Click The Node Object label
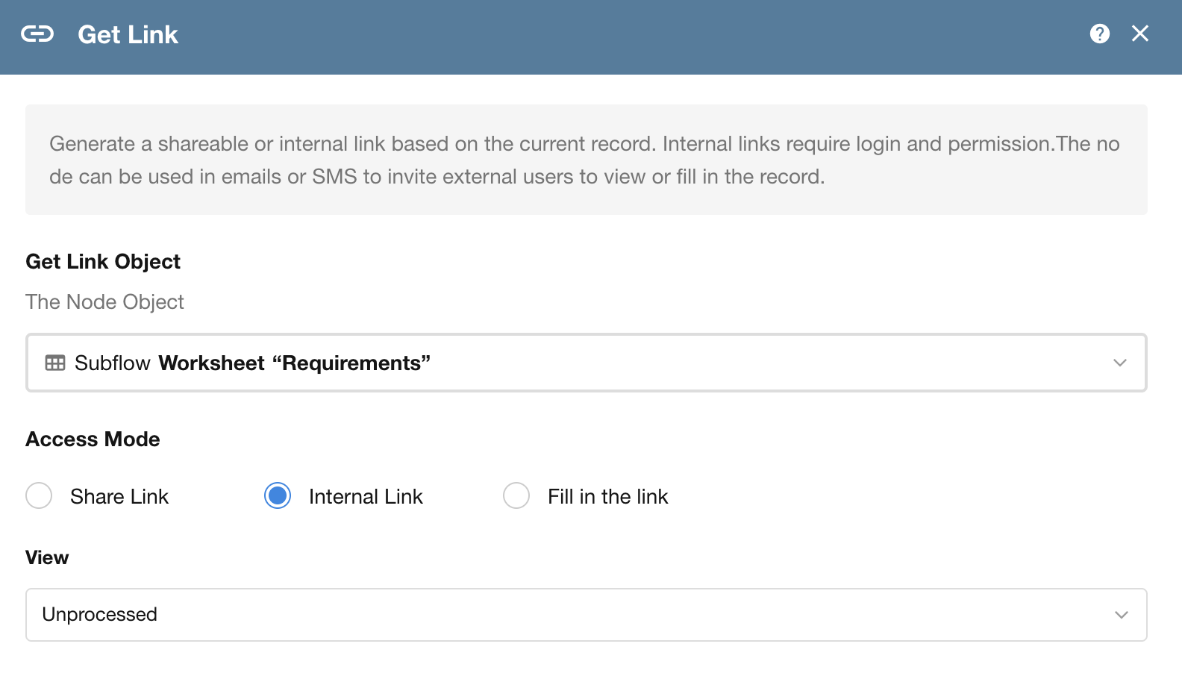This screenshot has width=1182, height=679. pyautogui.click(x=104, y=302)
